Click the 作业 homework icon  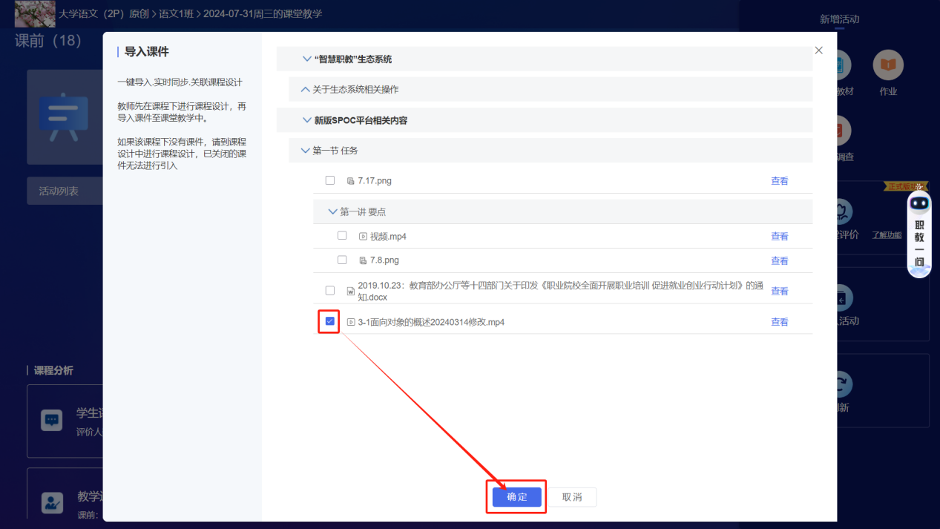click(x=887, y=66)
